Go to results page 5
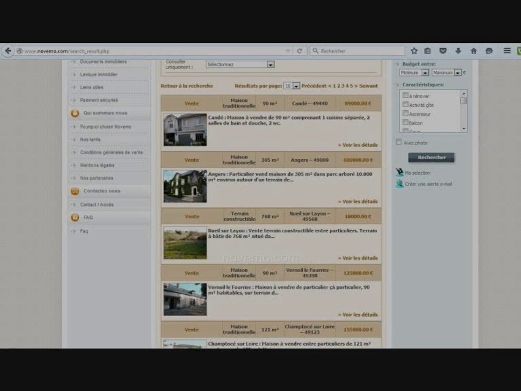 coord(351,86)
